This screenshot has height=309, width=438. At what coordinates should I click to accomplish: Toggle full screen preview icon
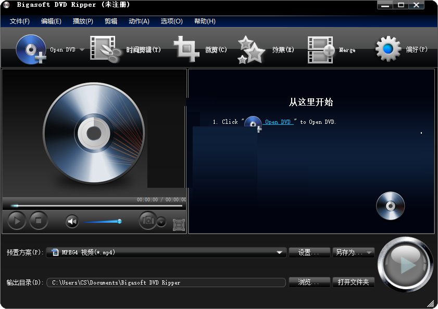click(x=179, y=225)
